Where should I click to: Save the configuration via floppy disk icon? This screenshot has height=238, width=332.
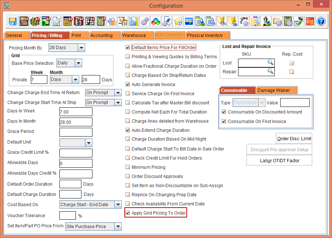click(12, 21)
